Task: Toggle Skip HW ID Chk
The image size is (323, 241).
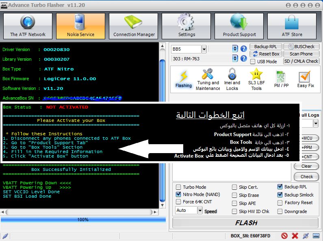Action: (234, 211)
